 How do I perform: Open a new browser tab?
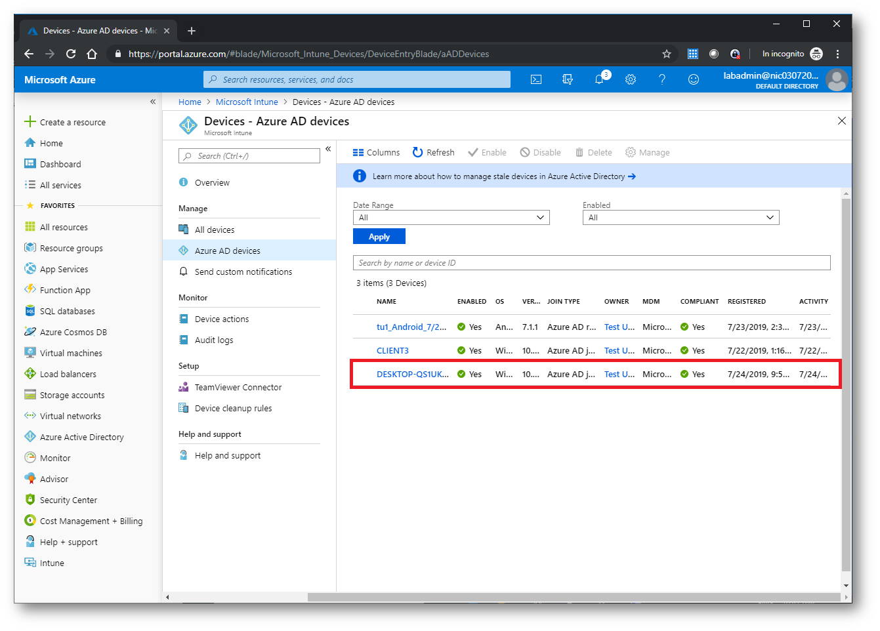coord(192,31)
